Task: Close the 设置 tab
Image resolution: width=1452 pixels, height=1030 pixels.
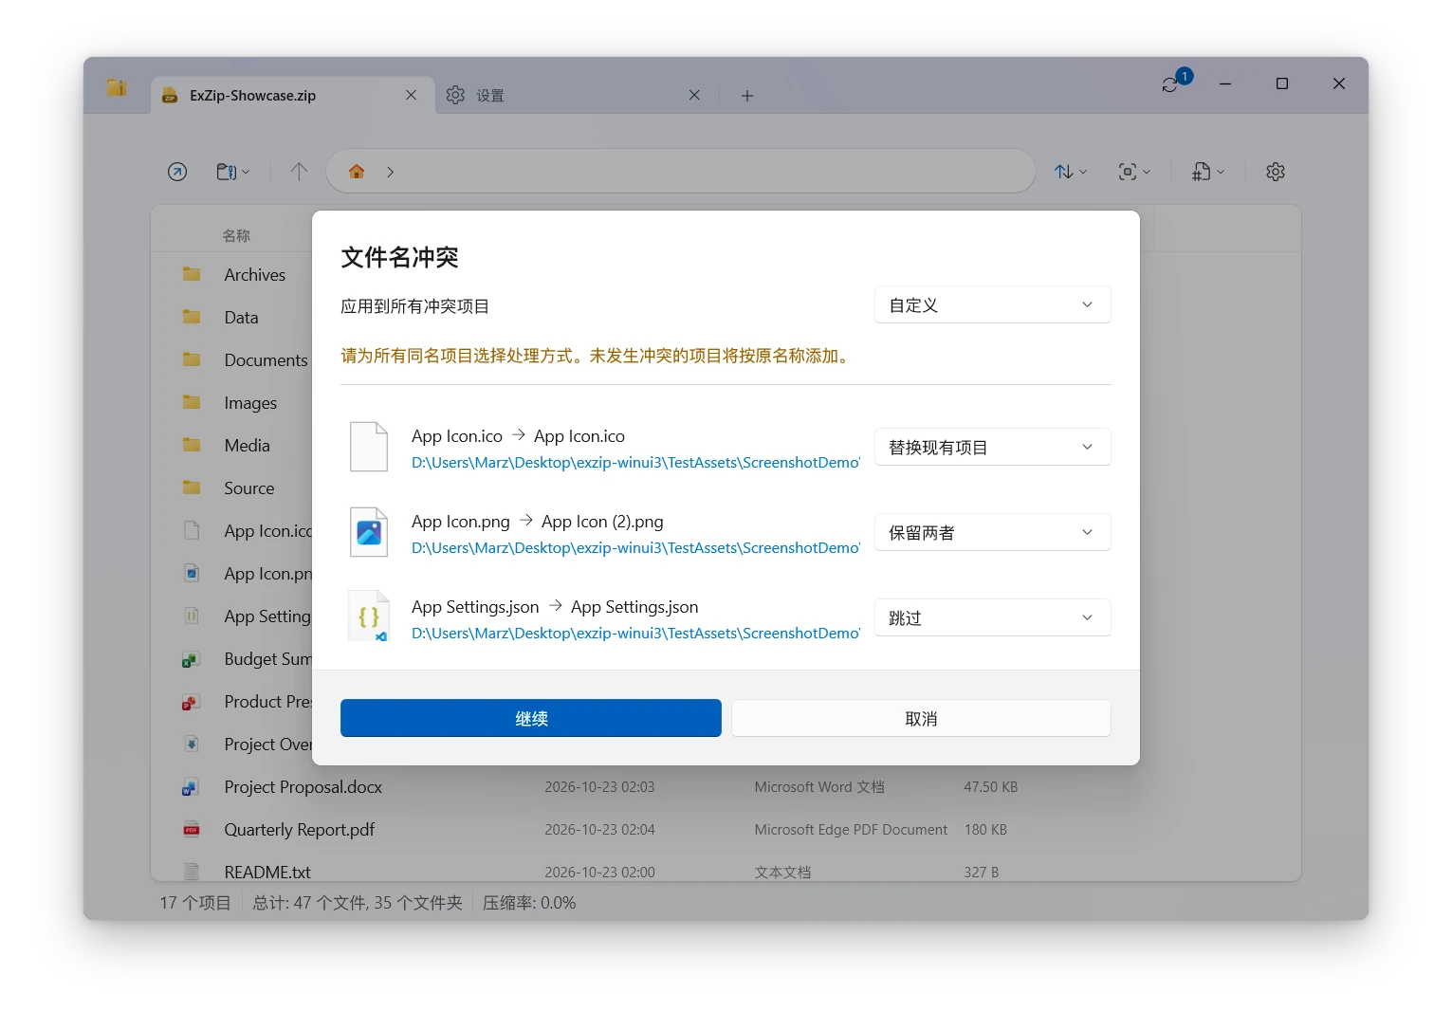Action: tap(694, 95)
